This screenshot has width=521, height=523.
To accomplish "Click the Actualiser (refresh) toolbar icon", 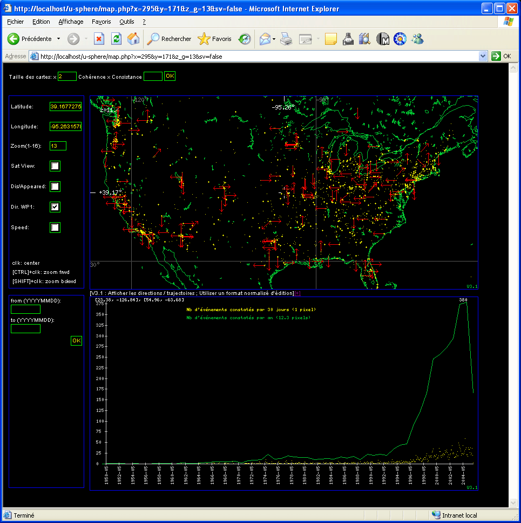I will (x=116, y=39).
